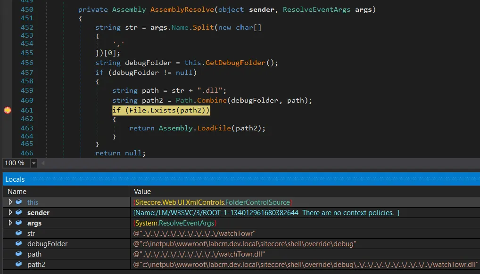
Task: Click the 'path' variable cube icon
Action: [18, 254]
